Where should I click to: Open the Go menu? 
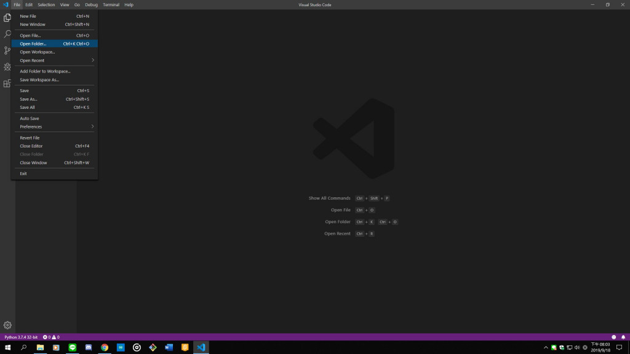coord(77,5)
